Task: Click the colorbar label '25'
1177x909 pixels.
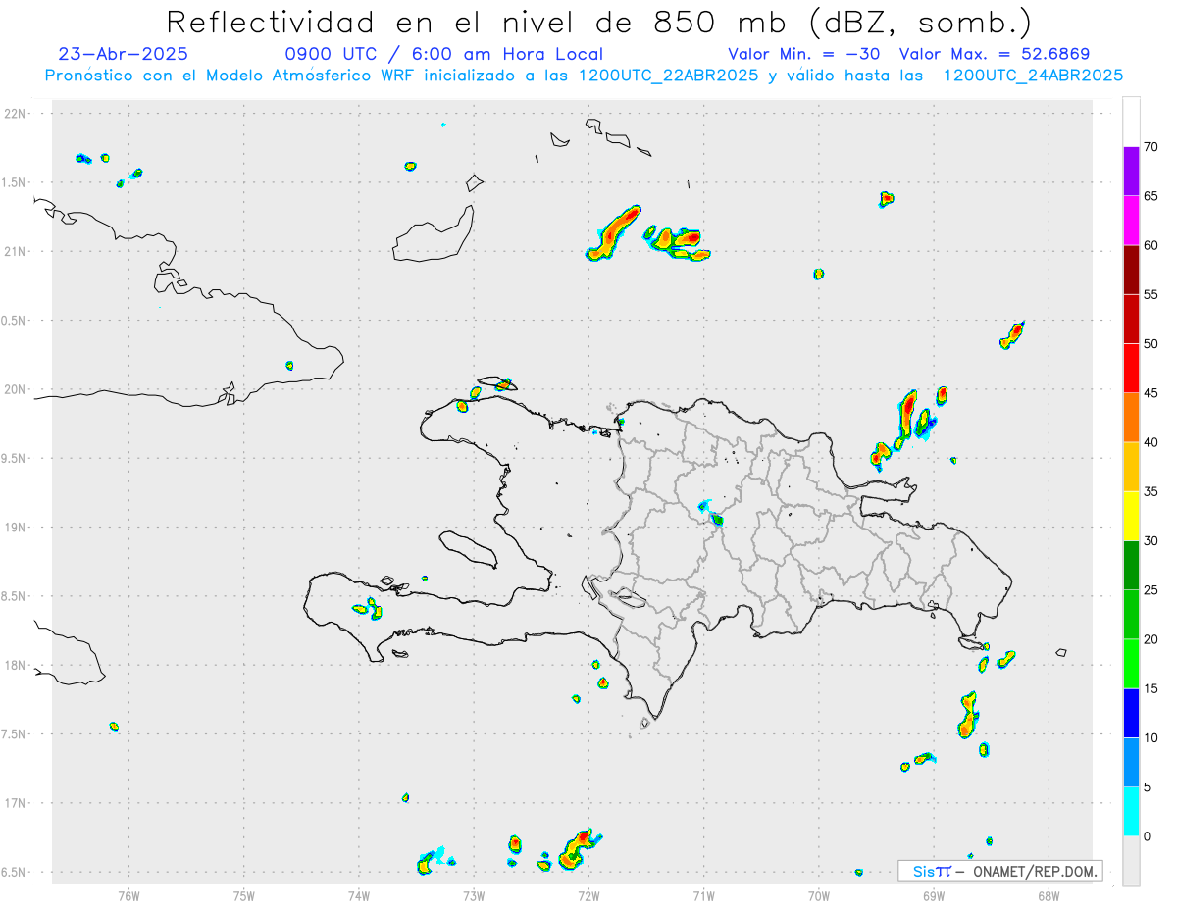Action: [1151, 590]
